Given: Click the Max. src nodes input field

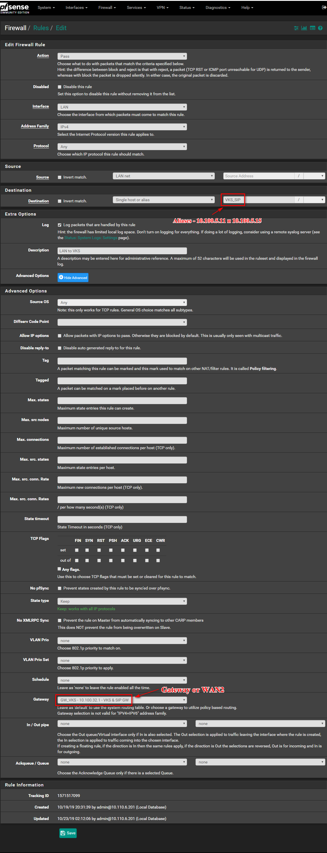Looking at the screenshot, I should pyautogui.click(x=122, y=420).
